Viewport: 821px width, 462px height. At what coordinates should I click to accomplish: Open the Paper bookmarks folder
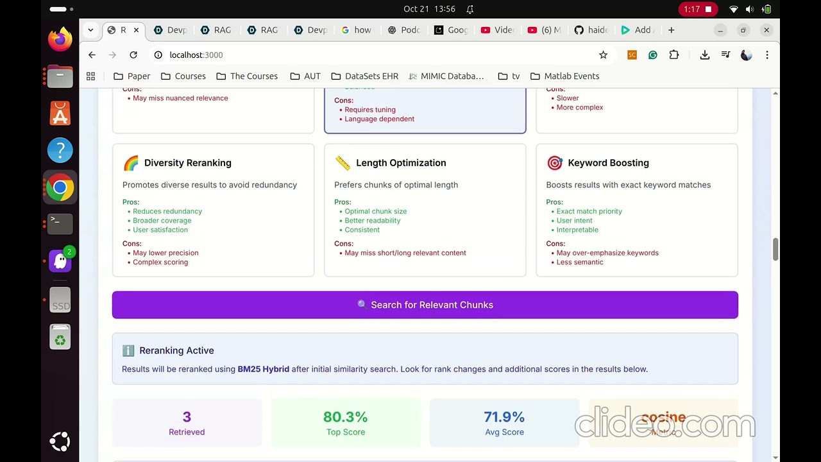[132, 76]
